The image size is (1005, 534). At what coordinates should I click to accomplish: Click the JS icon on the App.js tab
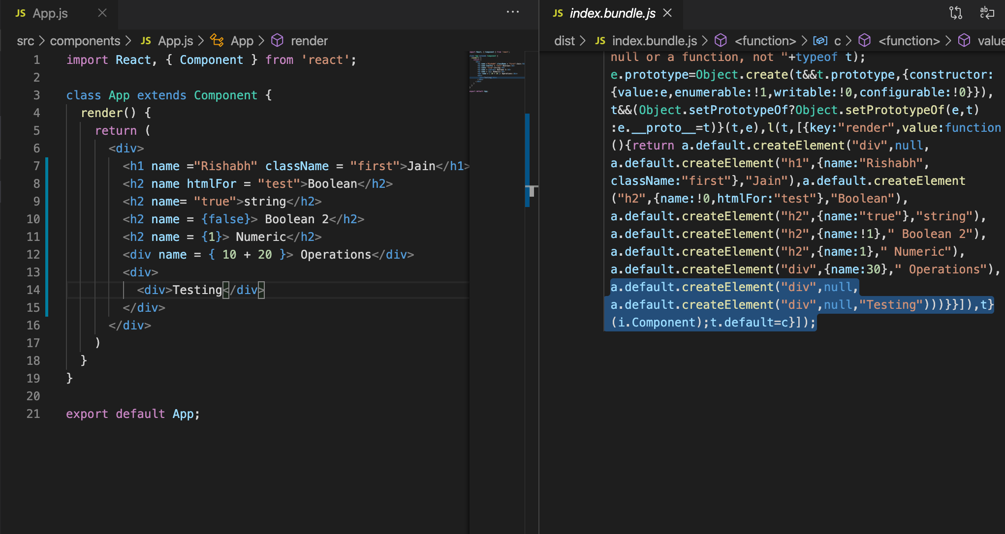[x=20, y=13]
